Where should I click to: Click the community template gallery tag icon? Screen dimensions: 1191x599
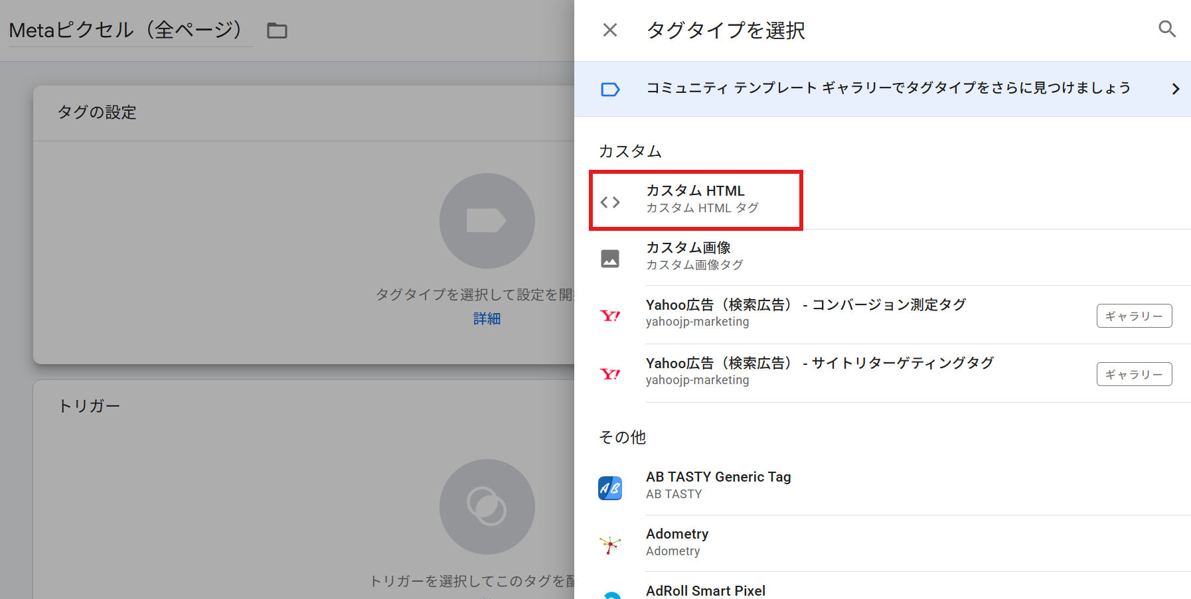pyautogui.click(x=610, y=89)
